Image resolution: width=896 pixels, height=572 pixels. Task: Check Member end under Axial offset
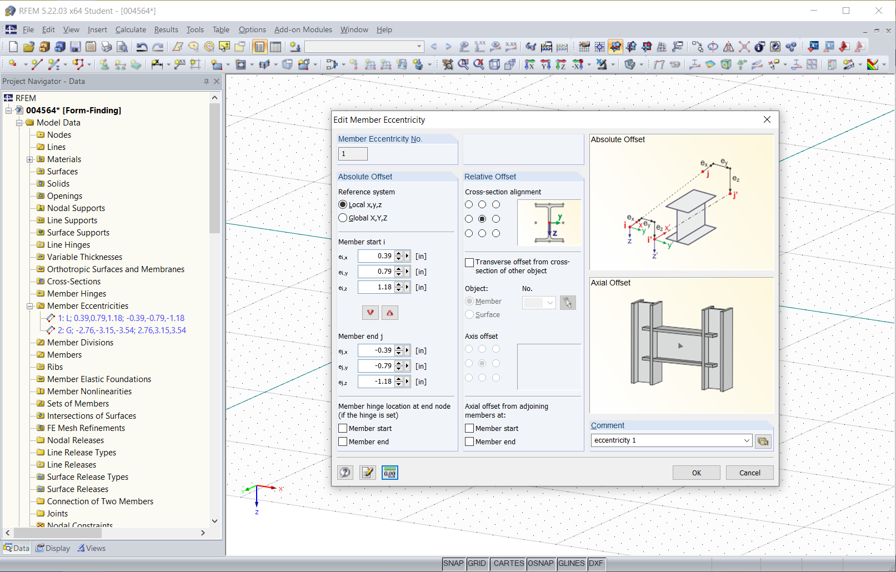(x=469, y=442)
